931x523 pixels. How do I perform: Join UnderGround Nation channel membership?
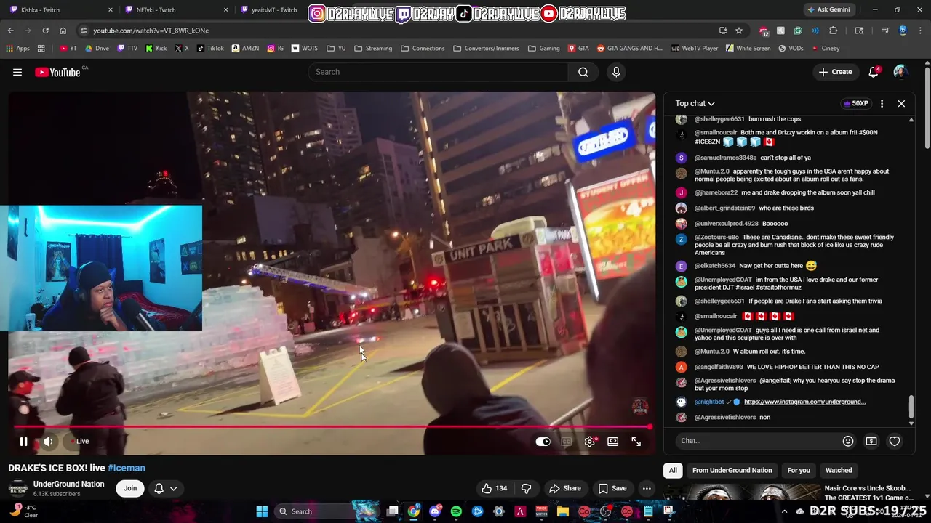(x=130, y=488)
